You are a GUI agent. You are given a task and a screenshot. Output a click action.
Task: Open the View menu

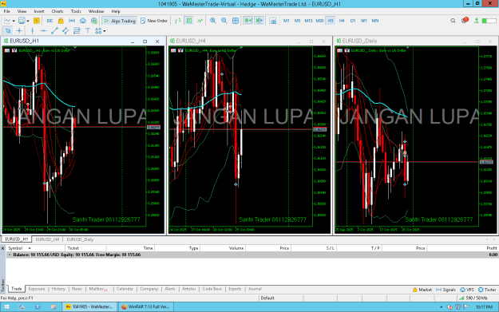(22, 11)
